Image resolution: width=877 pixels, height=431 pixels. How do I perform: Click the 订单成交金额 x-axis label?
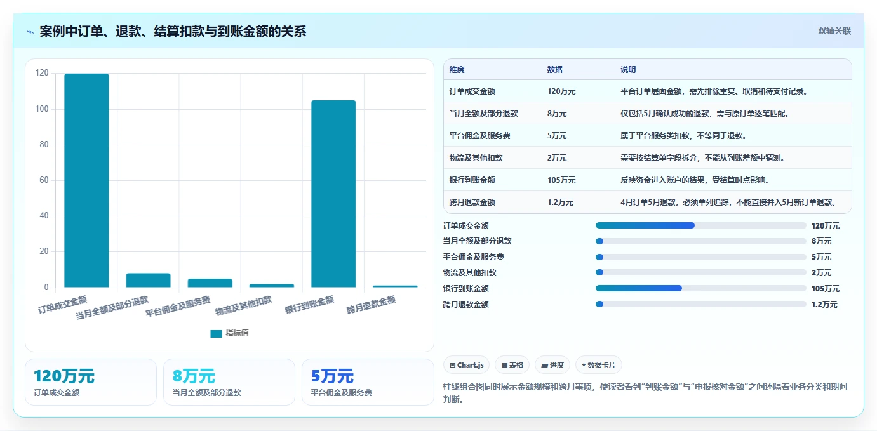[62, 304]
